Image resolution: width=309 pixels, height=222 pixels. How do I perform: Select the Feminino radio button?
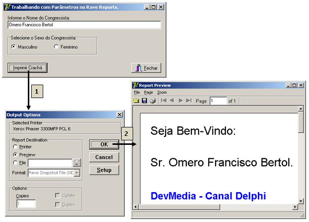click(56, 47)
